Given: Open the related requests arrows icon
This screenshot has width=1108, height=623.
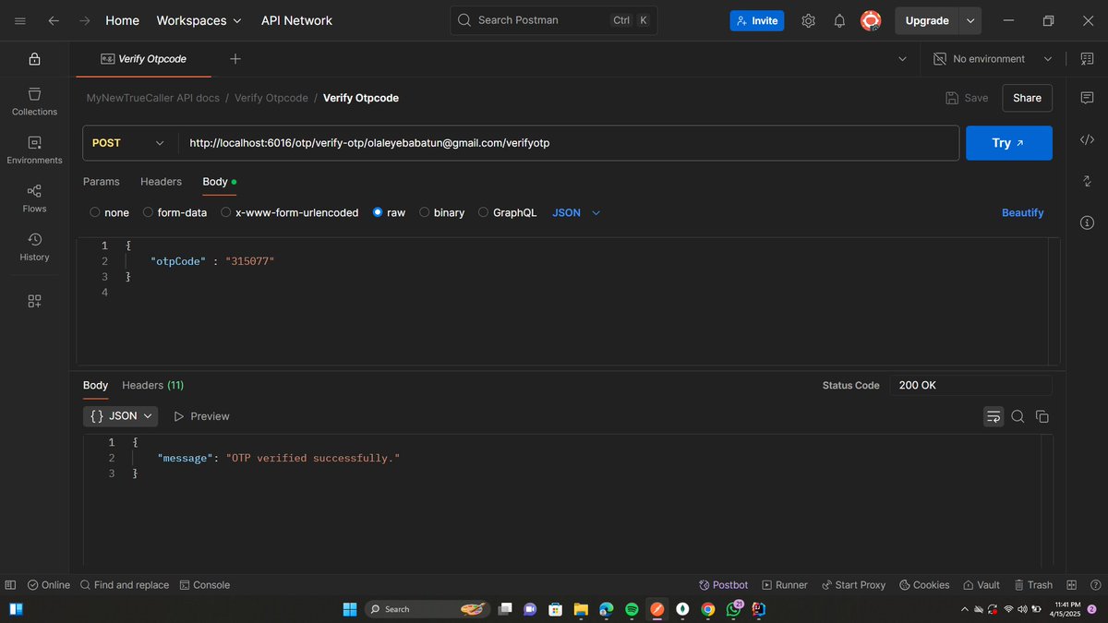Looking at the screenshot, I should (1087, 181).
